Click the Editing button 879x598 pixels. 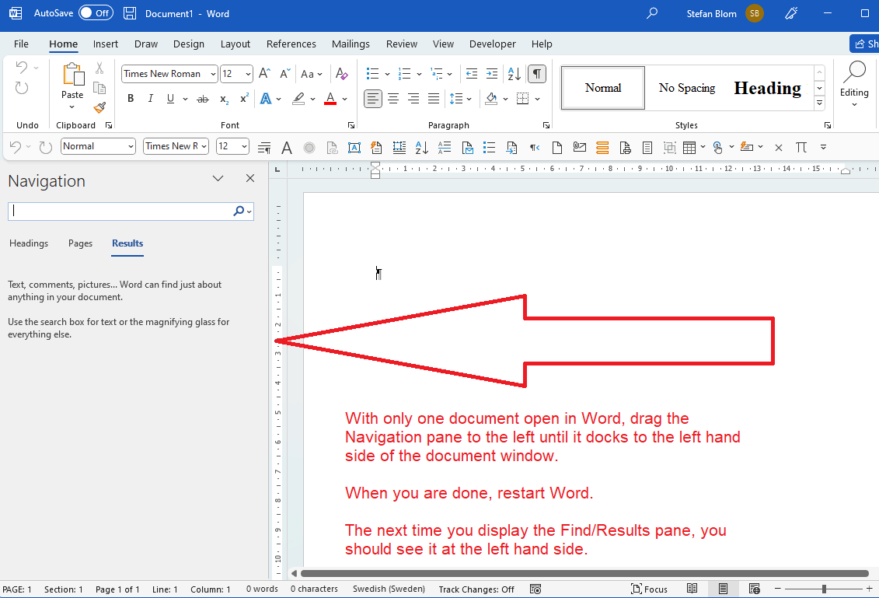(854, 84)
